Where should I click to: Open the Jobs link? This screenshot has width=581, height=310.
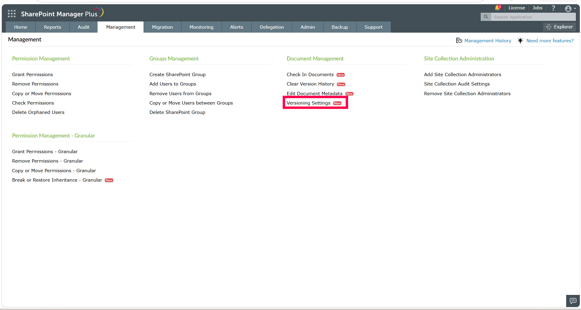coord(537,8)
